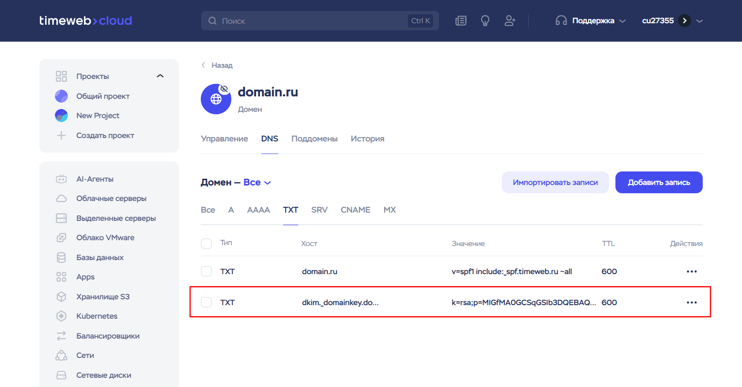Click the Импортировать записи button
742x387 pixels.
pyautogui.click(x=555, y=183)
